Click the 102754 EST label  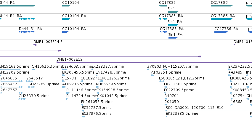[x=238, y=96]
